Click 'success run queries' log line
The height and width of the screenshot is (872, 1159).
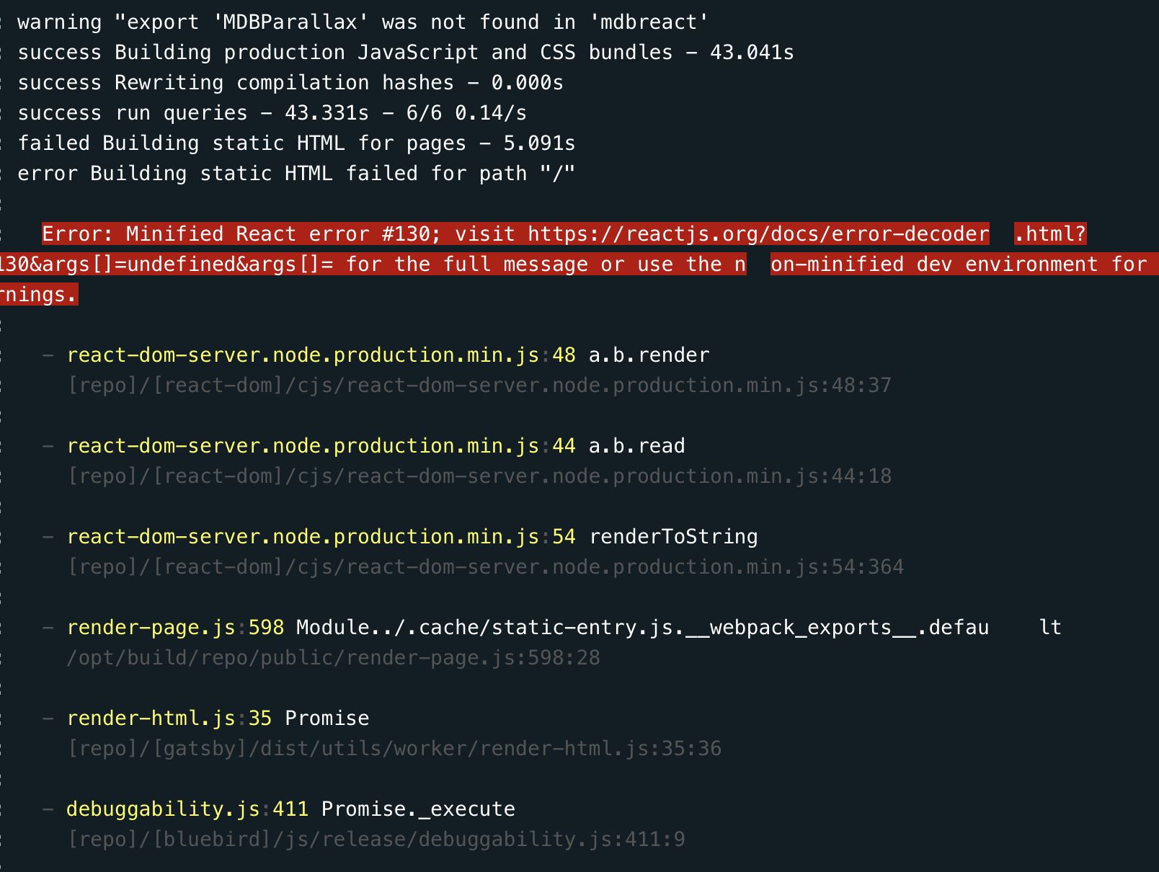(272, 113)
